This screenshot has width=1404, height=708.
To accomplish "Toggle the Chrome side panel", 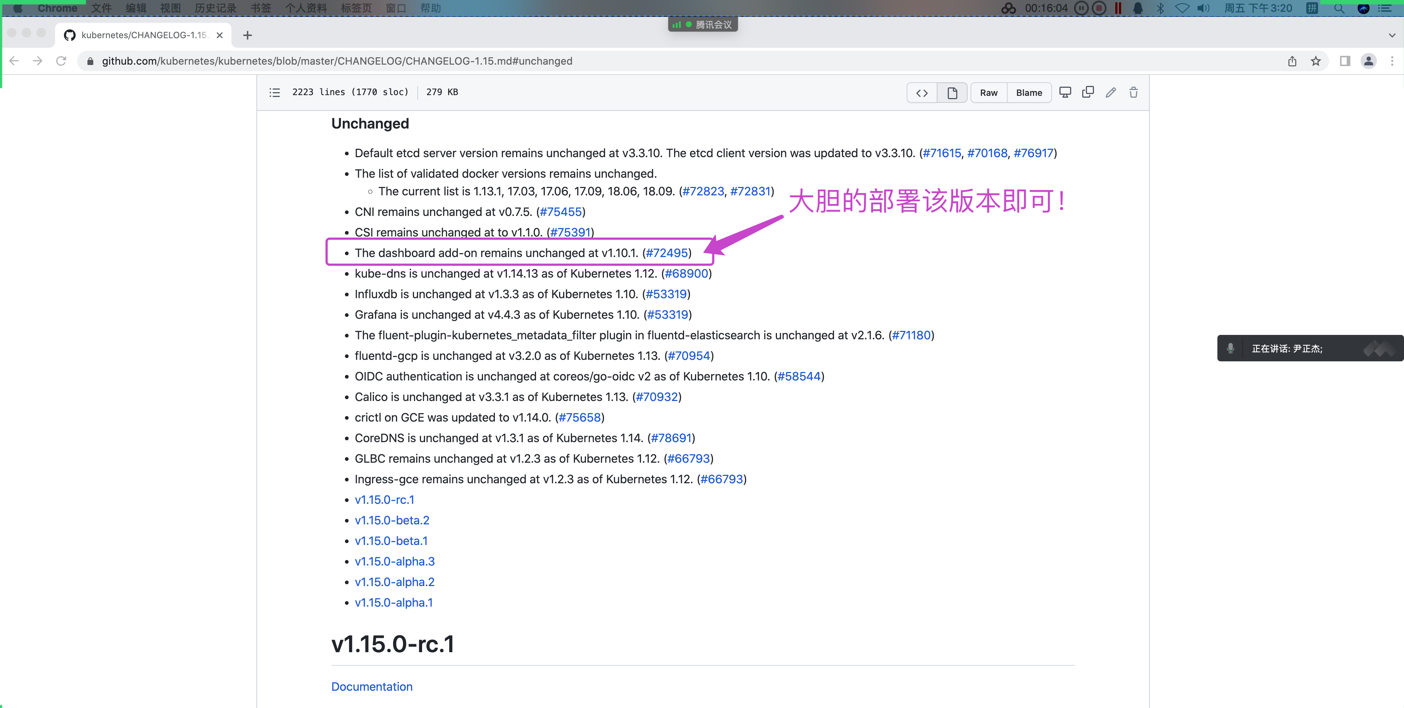I will coord(1344,61).
